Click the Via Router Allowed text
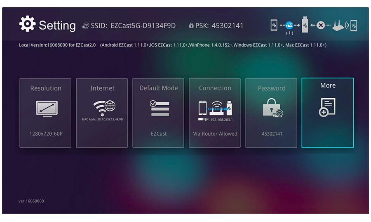The height and width of the screenshot is (222, 371). (x=215, y=134)
